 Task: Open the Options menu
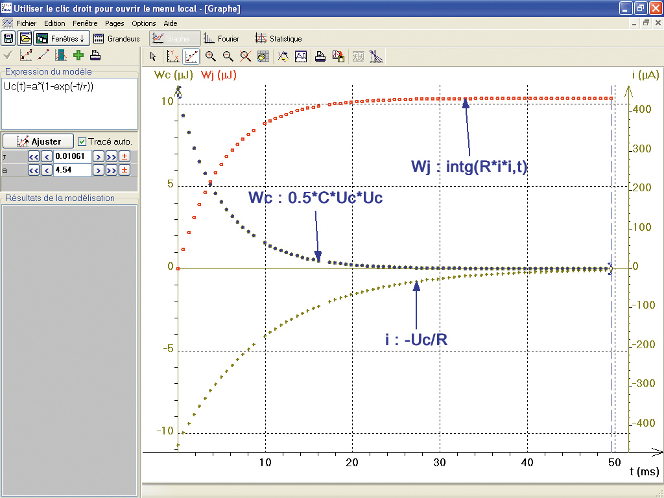point(143,23)
